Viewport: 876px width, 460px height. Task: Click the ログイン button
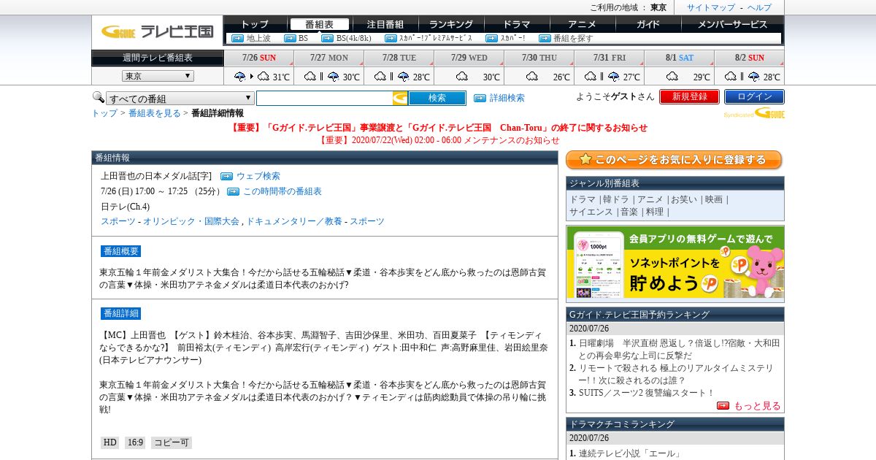click(754, 96)
